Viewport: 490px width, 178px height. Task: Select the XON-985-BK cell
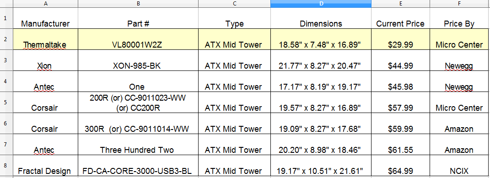click(138, 60)
